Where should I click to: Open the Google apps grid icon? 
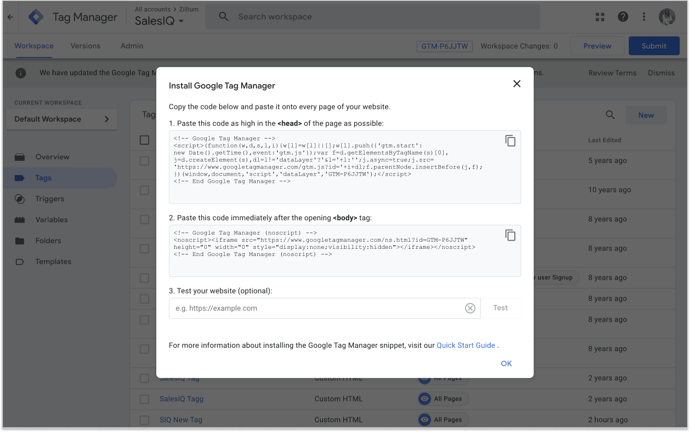pyautogui.click(x=600, y=17)
